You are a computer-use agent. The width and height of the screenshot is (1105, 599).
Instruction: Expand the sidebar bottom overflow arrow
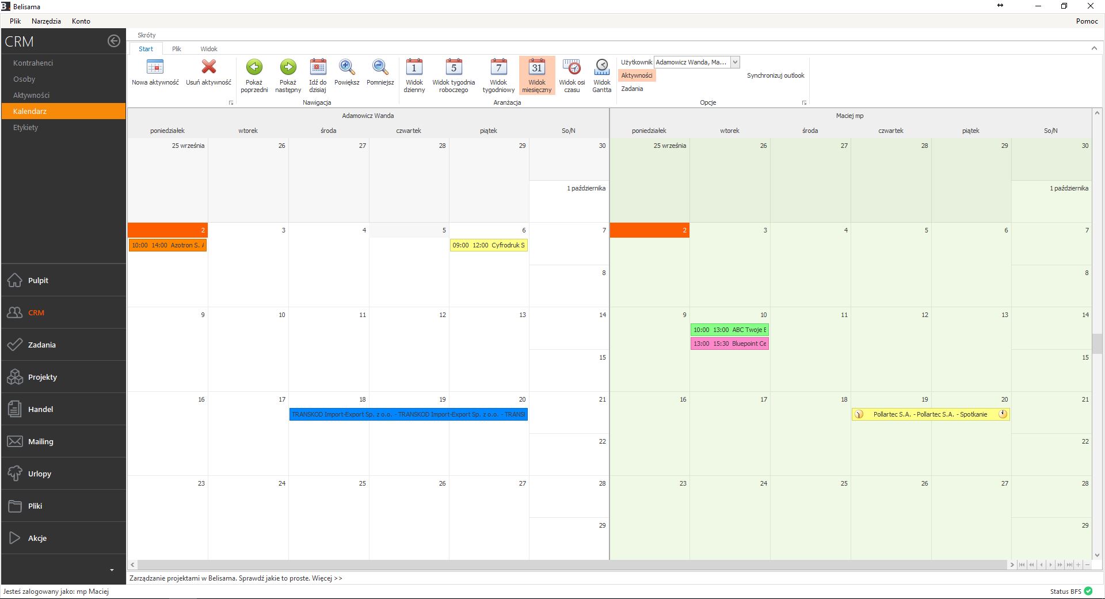pos(112,570)
